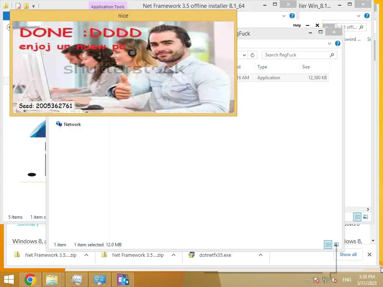The height and width of the screenshot is (287, 383).
Task: Click the network tray icon
Action: click(x=325, y=280)
